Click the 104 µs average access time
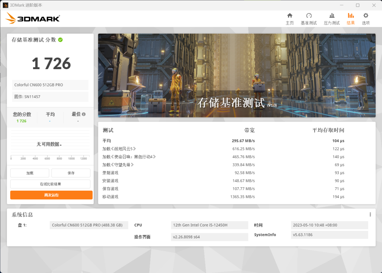 coord(338,141)
